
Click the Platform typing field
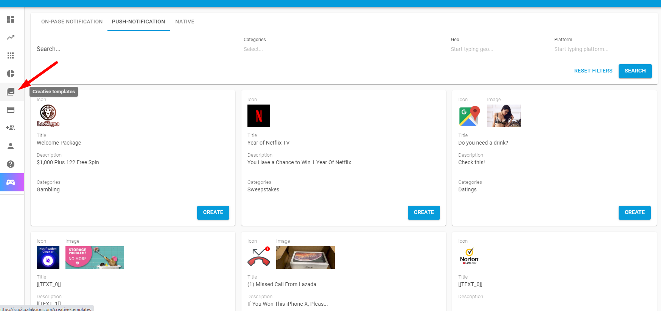coord(603,49)
